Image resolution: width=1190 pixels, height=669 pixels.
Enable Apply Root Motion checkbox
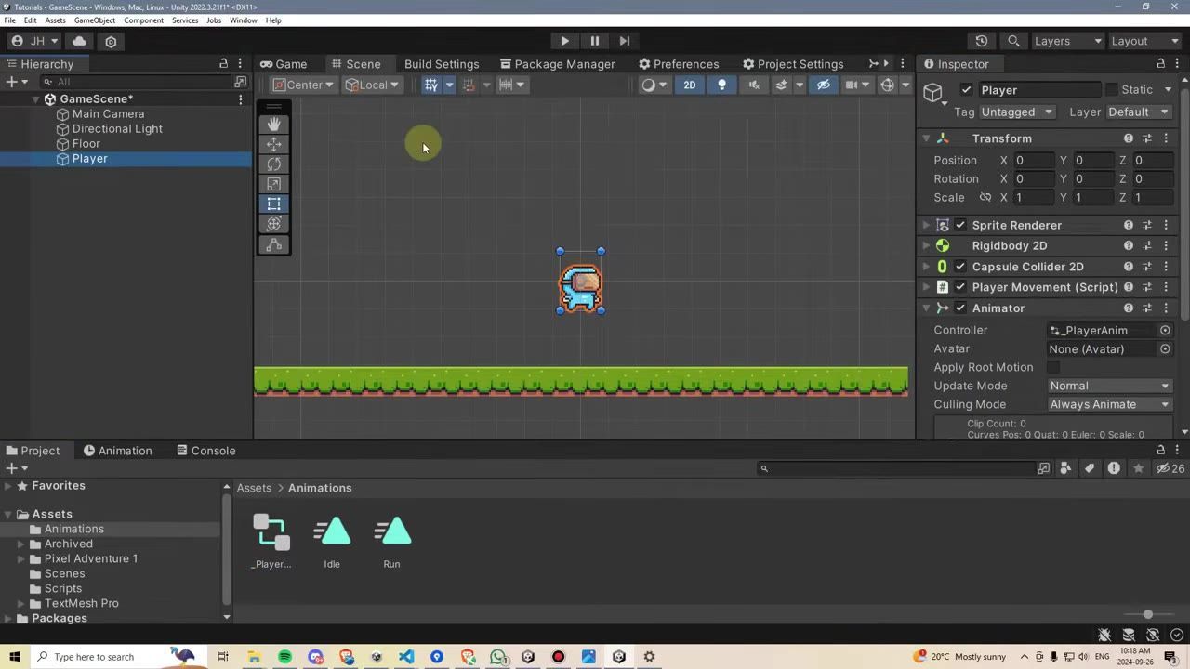tap(1053, 367)
